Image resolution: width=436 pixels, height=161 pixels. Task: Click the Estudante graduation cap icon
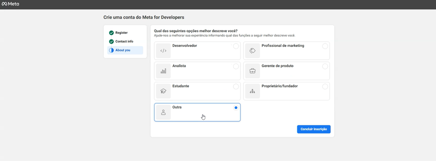[x=163, y=91]
